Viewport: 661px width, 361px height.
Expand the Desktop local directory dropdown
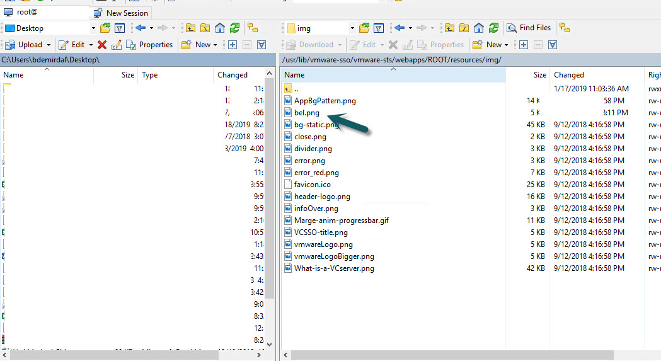(93, 28)
